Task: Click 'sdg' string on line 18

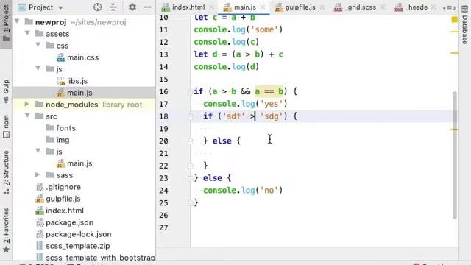Action: coord(272,116)
